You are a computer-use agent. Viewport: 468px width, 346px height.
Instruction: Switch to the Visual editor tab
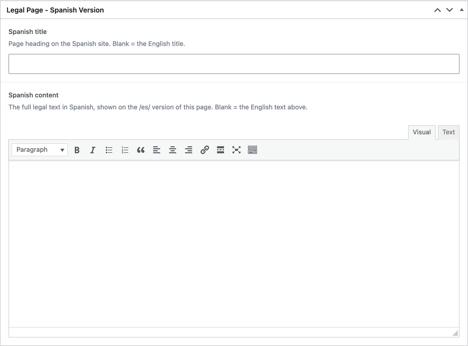pos(422,132)
